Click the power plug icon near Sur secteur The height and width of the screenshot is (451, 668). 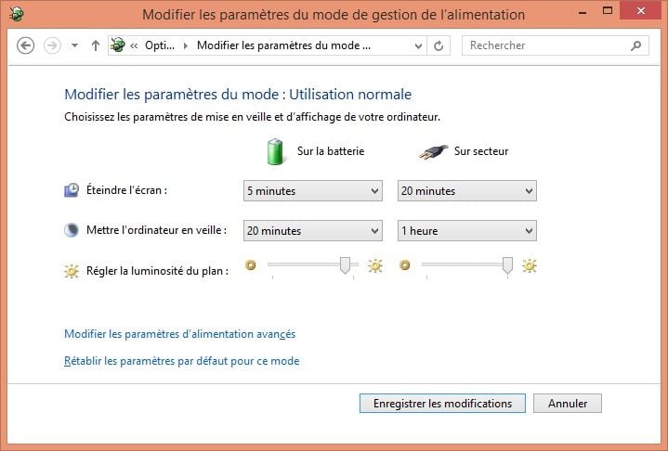click(433, 152)
